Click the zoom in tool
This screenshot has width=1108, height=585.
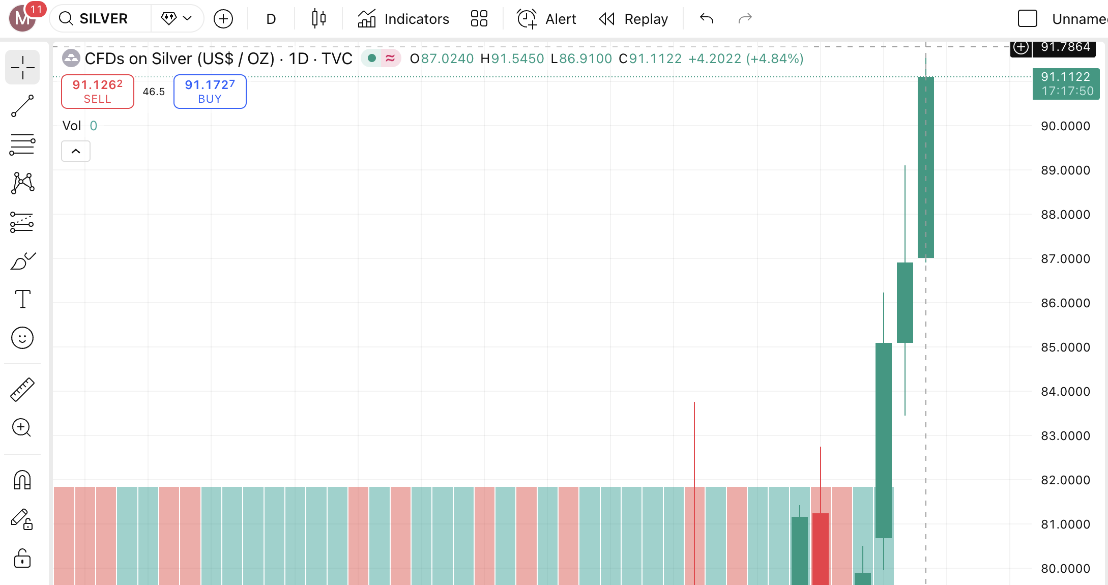tap(22, 428)
